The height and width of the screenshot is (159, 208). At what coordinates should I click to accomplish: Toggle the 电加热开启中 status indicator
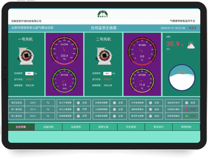(187, 103)
